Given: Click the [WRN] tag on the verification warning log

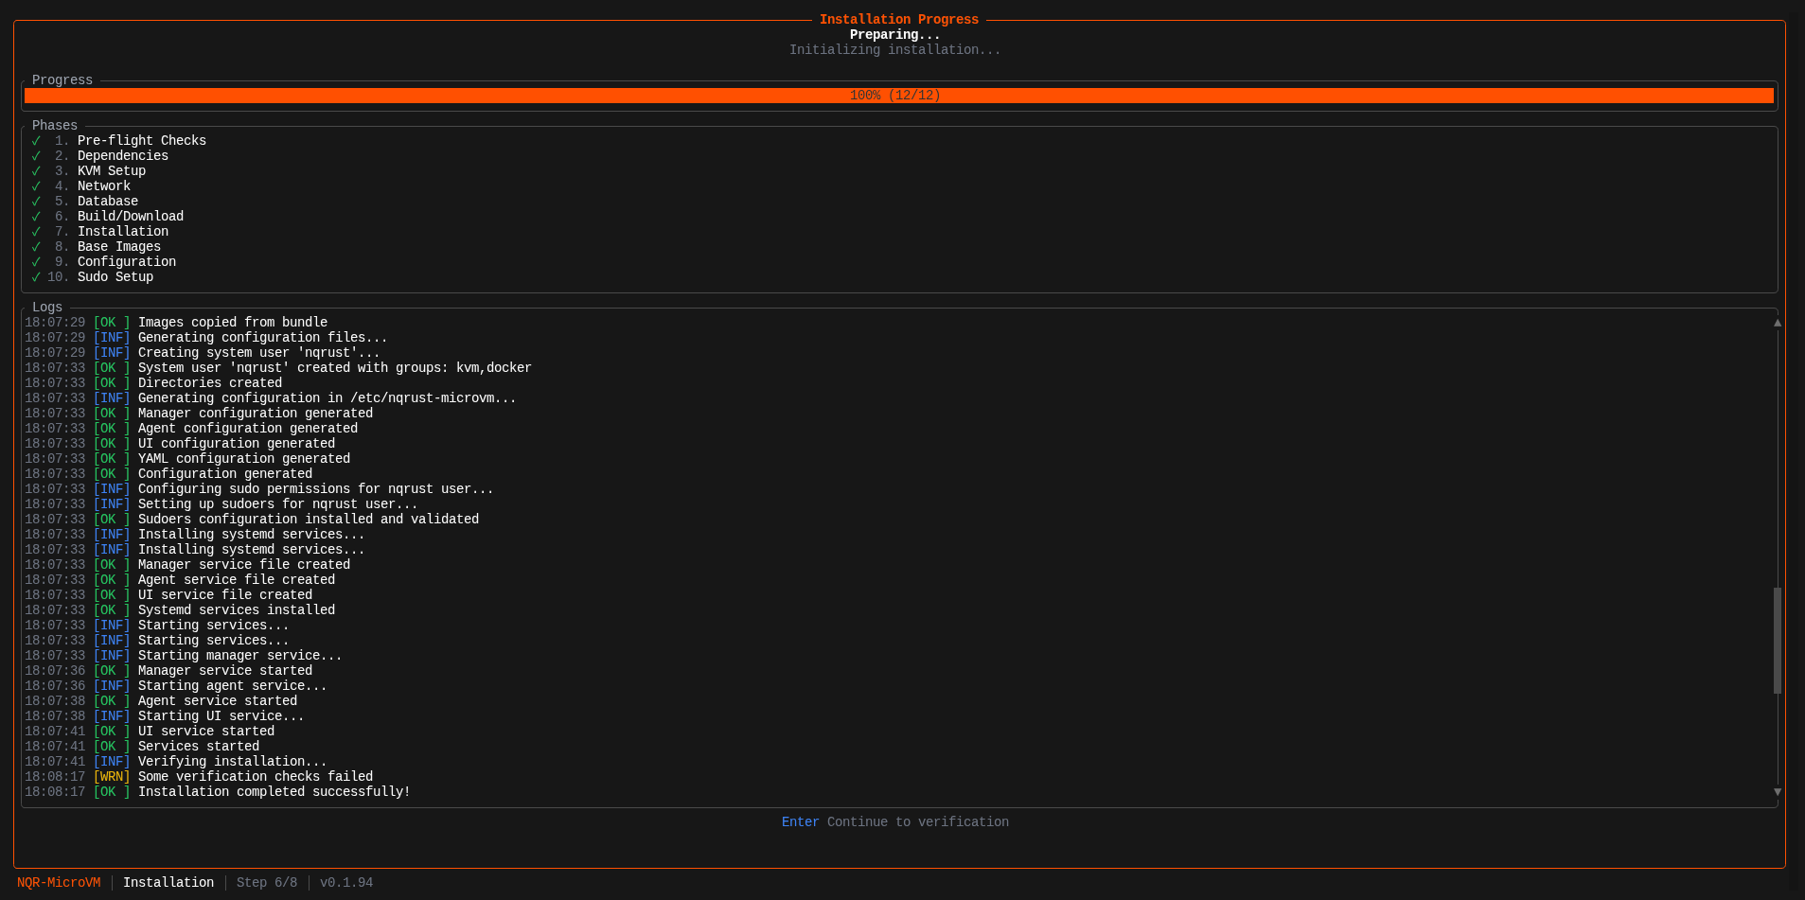Looking at the screenshot, I should pos(112,776).
